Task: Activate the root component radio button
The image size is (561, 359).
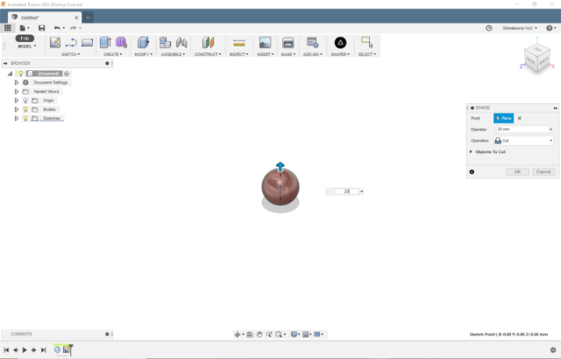Action: pos(67,74)
